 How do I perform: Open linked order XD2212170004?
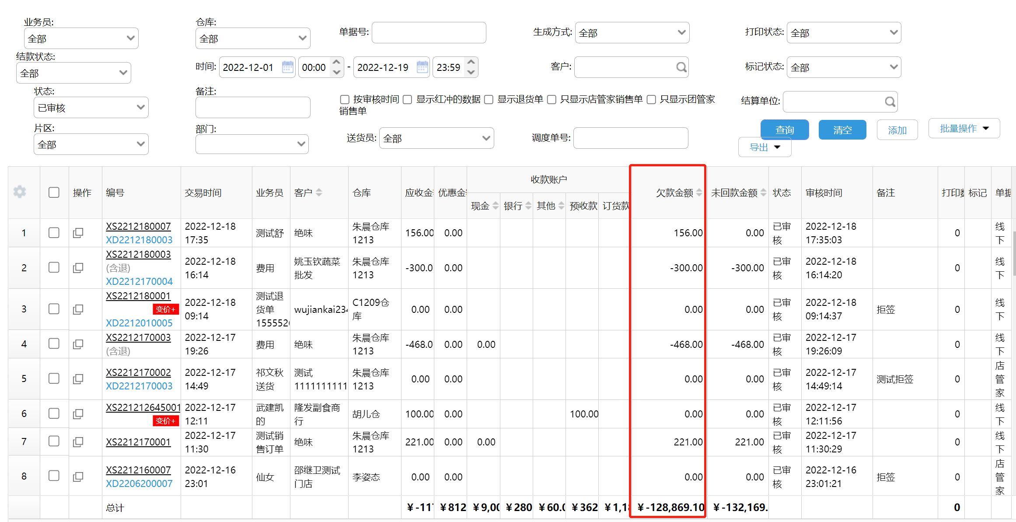coord(139,281)
